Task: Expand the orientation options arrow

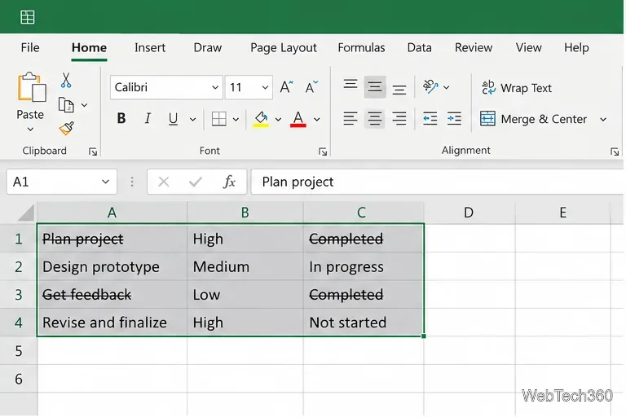Action: [x=447, y=87]
